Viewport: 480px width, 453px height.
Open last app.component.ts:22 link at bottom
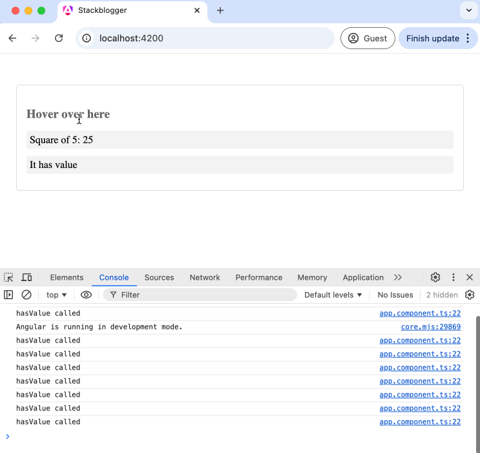[x=420, y=422]
